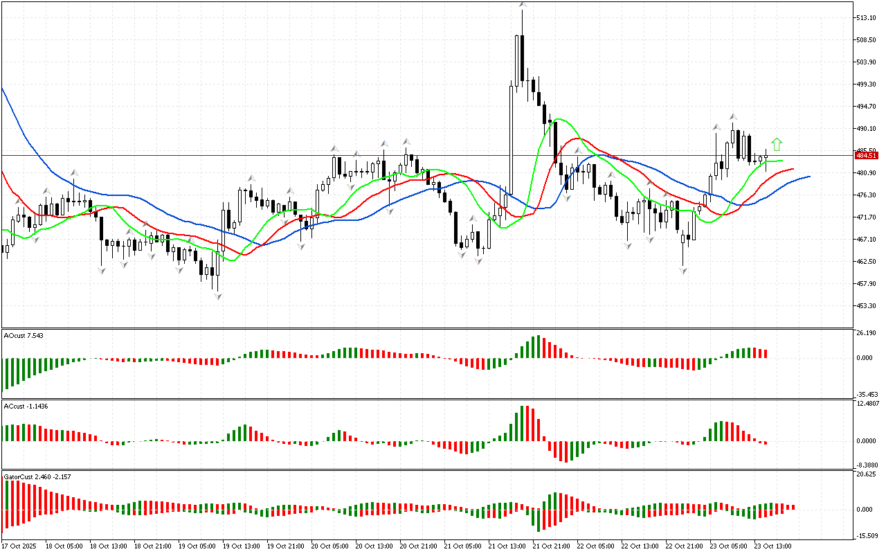Click the 17 Oct 2025 date label
Viewport: 886px width, 554px height.
[x=20, y=546]
